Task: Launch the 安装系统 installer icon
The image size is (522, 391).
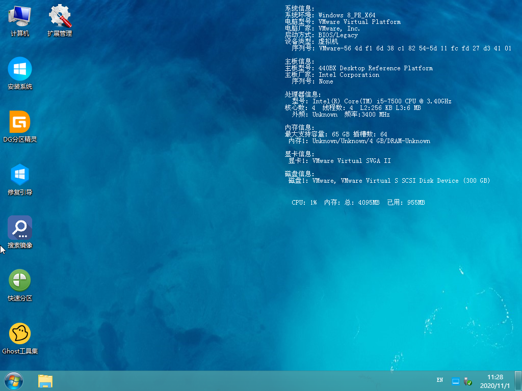Action: 20,73
